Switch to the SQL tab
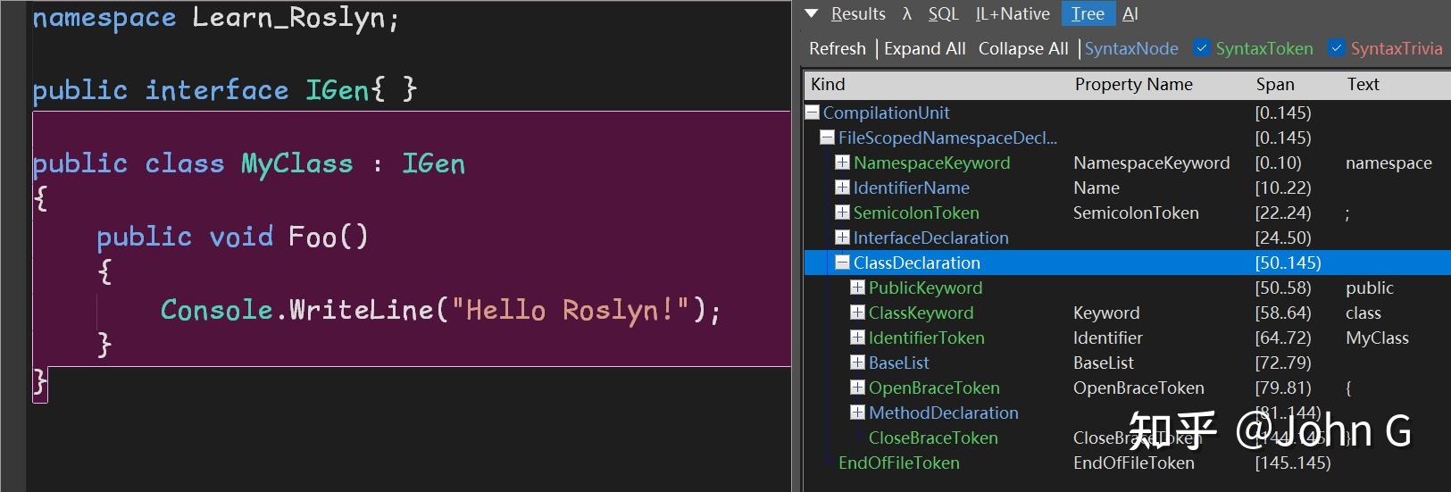This screenshot has height=492, width=1451. point(943,13)
